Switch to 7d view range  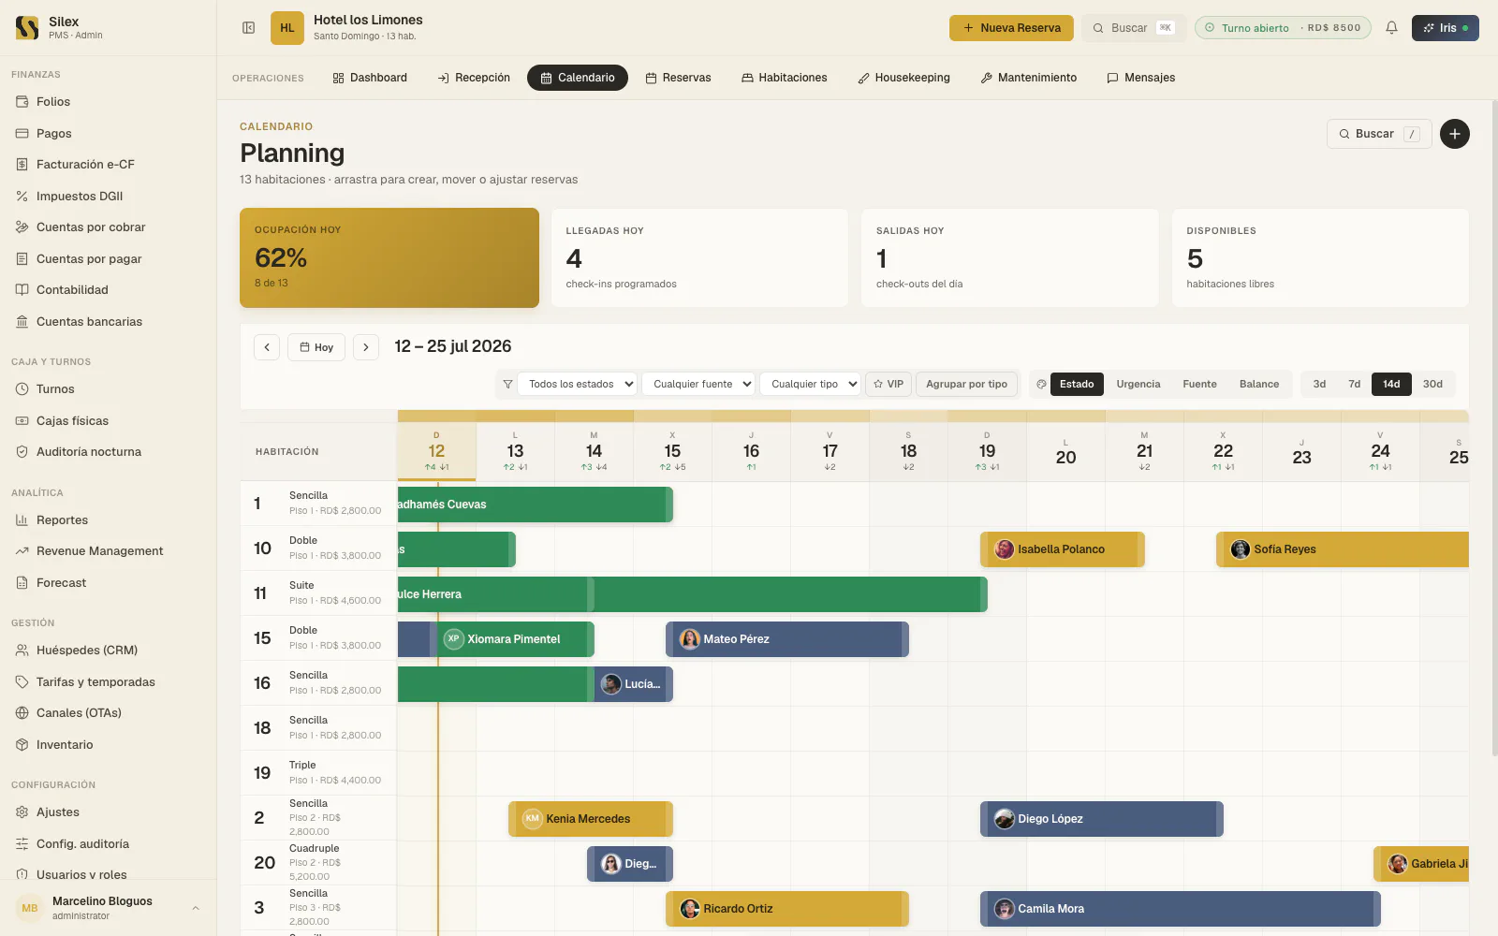[x=1354, y=384]
